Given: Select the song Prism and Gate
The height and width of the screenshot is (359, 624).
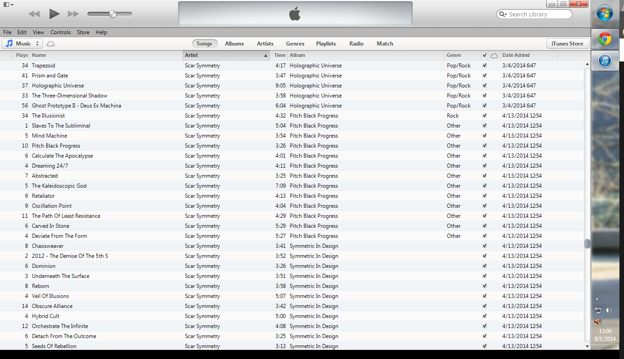Looking at the screenshot, I should (292, 76).
